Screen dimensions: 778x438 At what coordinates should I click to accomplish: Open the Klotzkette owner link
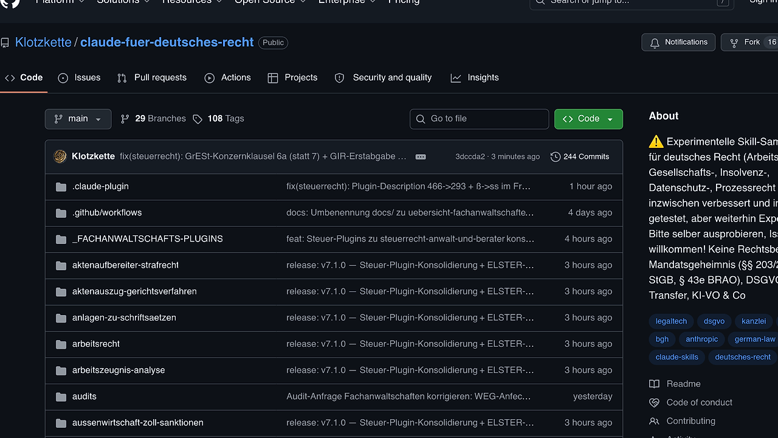[43, 43]
